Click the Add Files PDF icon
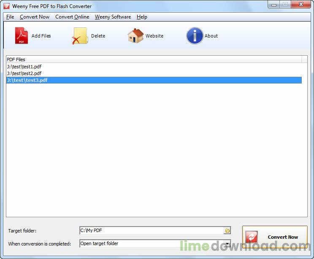314x259 pixels. coord(21,35)
